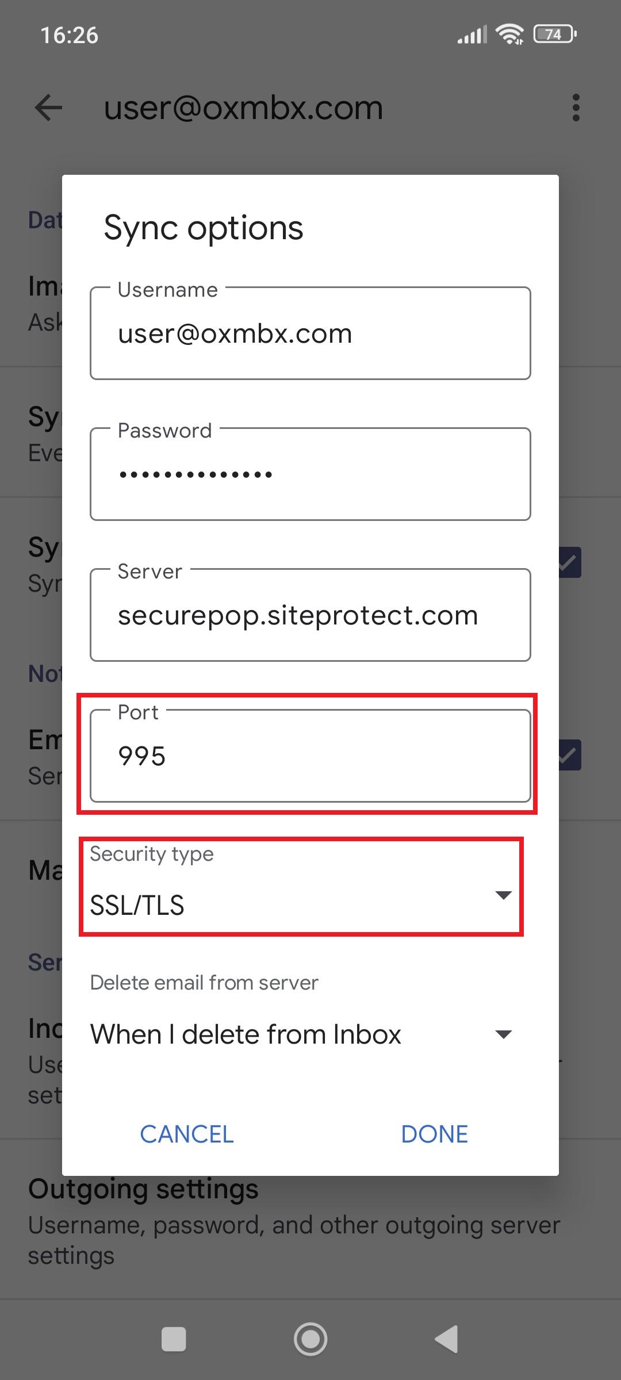Tap the back arrow icon
Screen dimensions: 621x1380
pos(48,108)
